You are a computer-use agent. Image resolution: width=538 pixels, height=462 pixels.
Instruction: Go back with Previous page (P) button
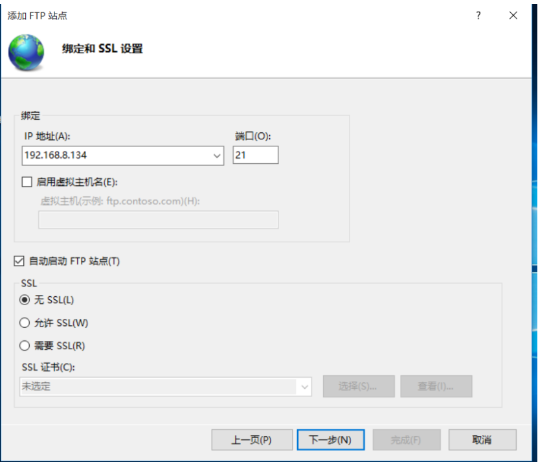click(252, 440)
